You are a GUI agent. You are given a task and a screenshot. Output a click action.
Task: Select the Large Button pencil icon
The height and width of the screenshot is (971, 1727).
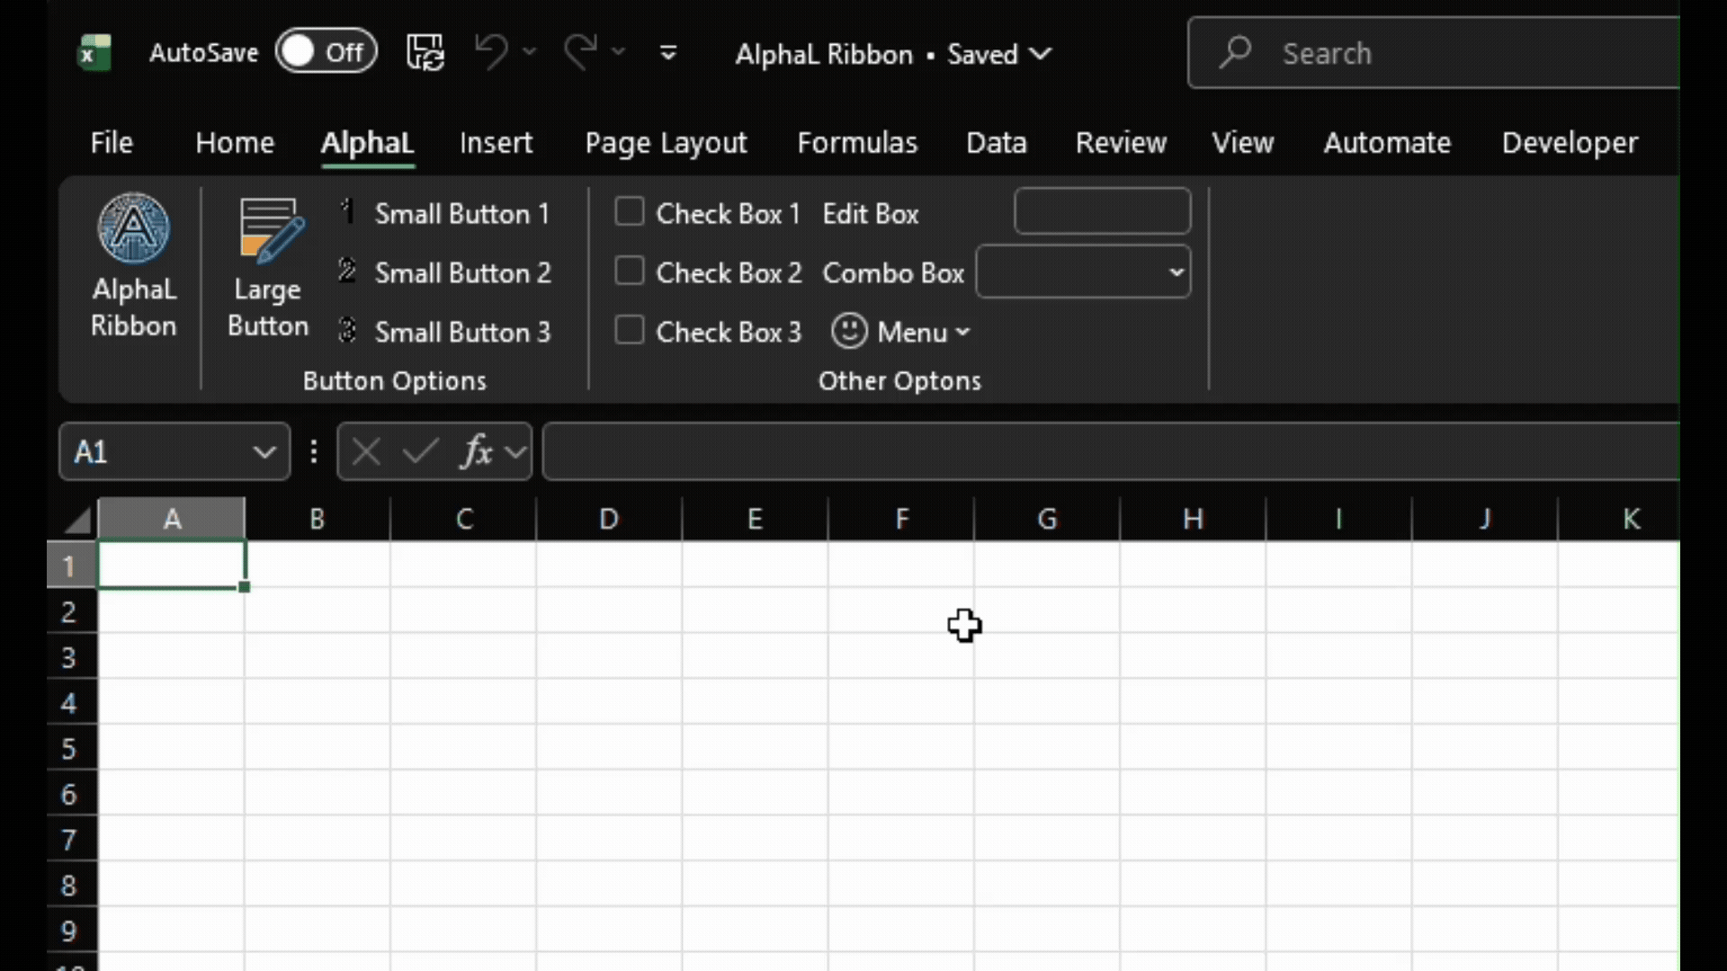267,229
